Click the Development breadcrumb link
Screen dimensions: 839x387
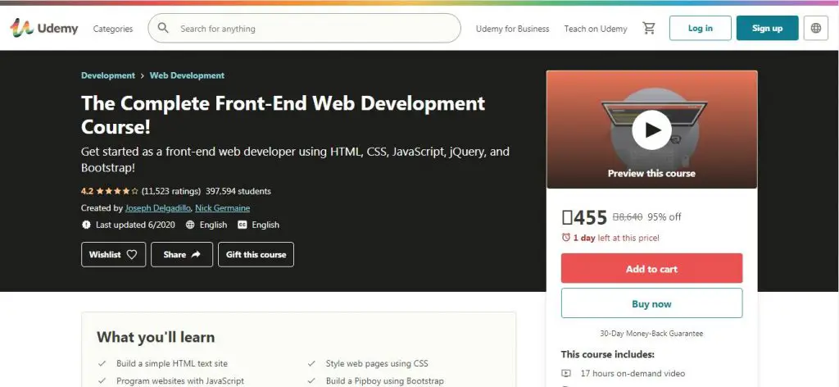click(x=108, y=75)
